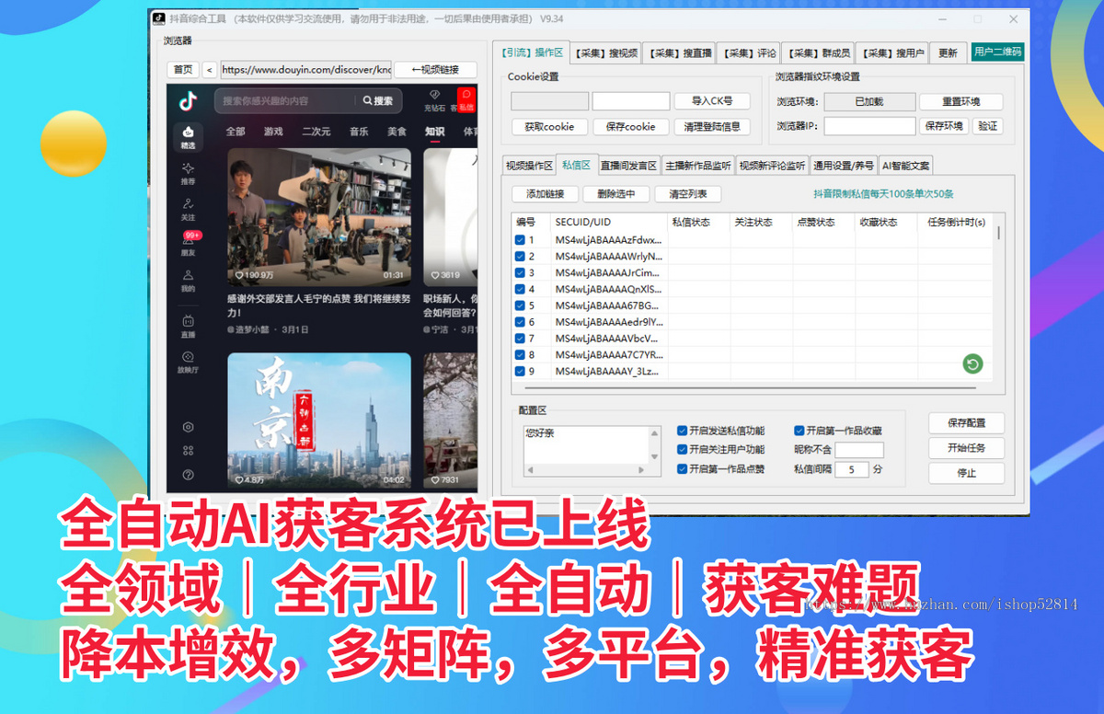Open the 关注 following sidebar icon
The width and height of the screenshot is (1104, 714).
pos(188,209)
